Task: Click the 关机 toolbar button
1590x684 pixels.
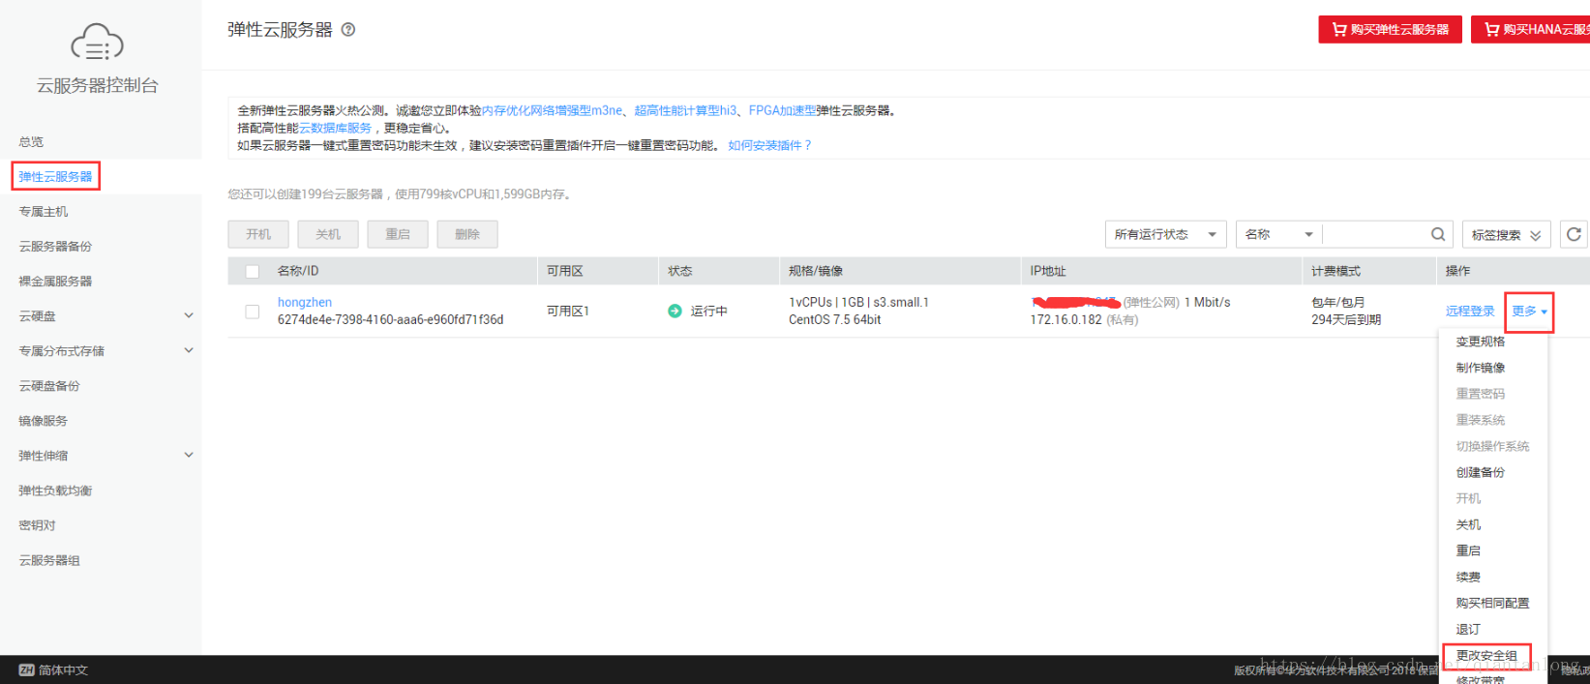Action: click(328, 234)
